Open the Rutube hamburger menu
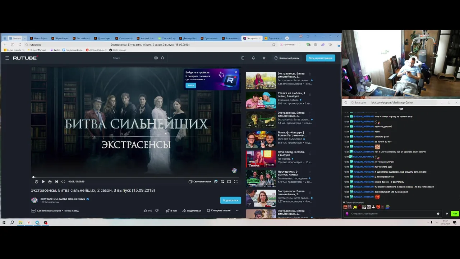Image resolution: width=460 pixels, height=259 pixels. [x=7, y=58]
